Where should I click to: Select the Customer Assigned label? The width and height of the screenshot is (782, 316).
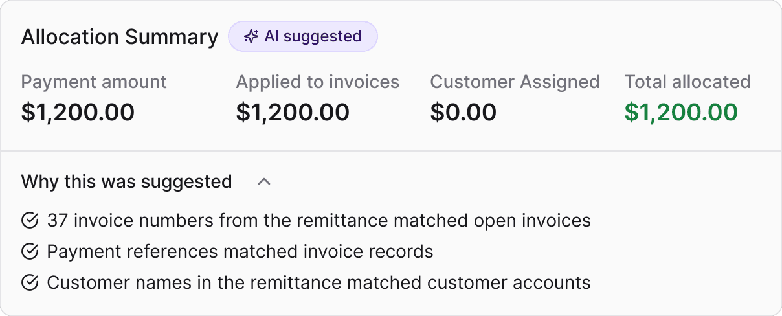[515, 82]
